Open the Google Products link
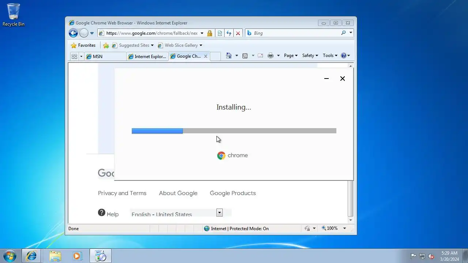 pos(233,193)
